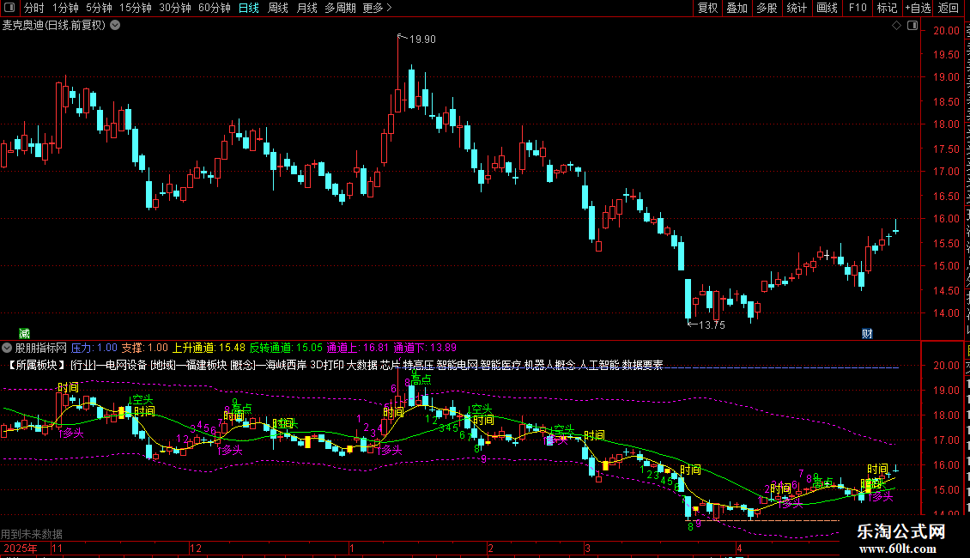
Task: Select the 60分钟 period tab
Action: pos(215,8)
